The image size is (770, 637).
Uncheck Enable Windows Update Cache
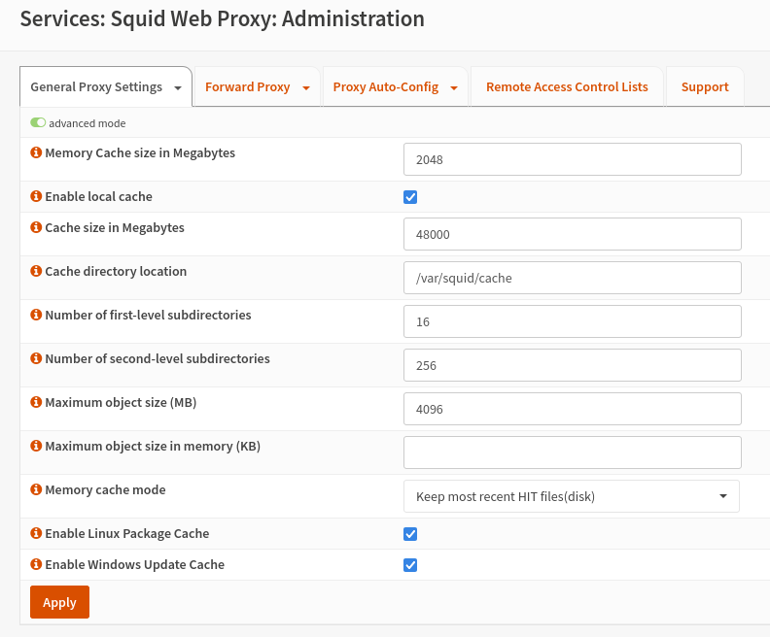[x=410, y=565]
